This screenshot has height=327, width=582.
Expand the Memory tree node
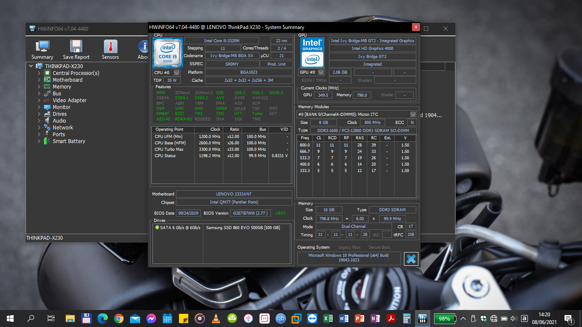(39, 86)
